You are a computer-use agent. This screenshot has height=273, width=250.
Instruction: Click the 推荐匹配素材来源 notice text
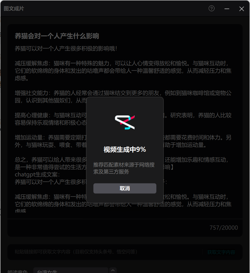point(124,168)
